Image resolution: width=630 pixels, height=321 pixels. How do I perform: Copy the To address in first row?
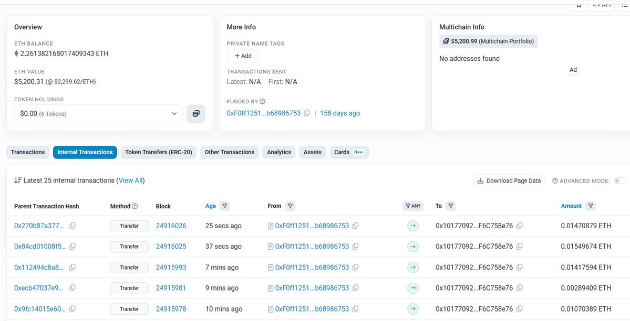click(520, 226)
